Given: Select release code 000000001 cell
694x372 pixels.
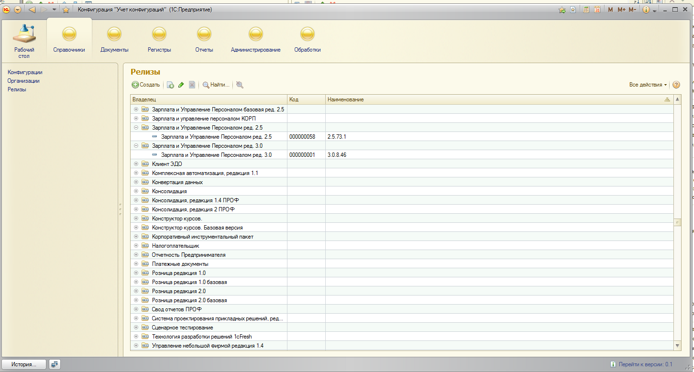Looking at the screenshot, I should click(307, 155).
